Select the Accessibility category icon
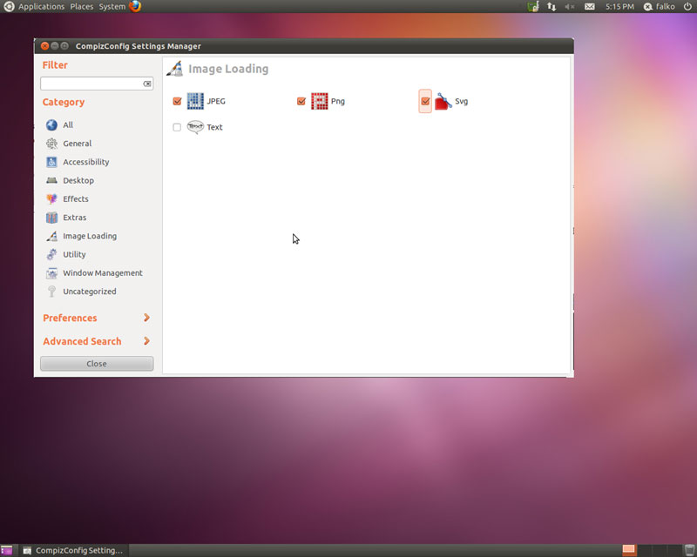 [x=51, y=162]
